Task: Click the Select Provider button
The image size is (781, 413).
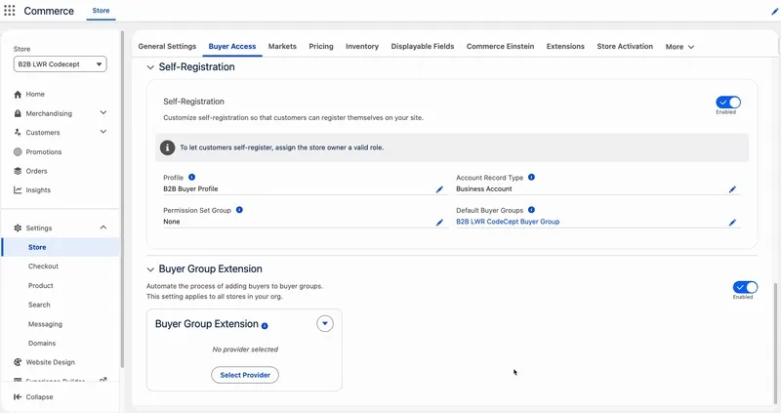Action: (245, 375)
